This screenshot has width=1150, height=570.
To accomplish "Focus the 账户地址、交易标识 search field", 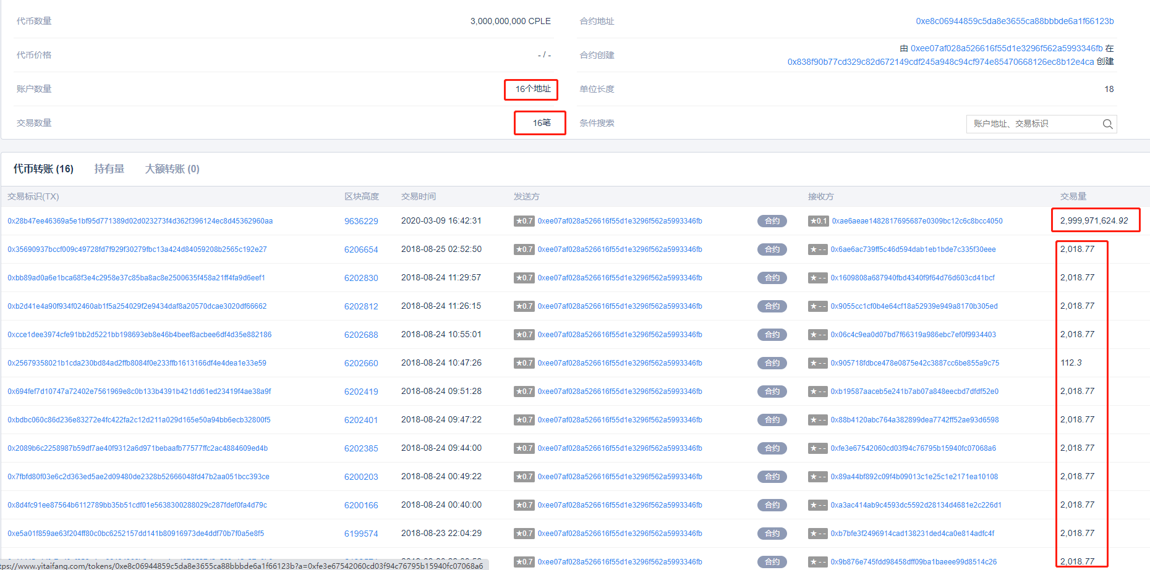I will (x=1033, y=124).
